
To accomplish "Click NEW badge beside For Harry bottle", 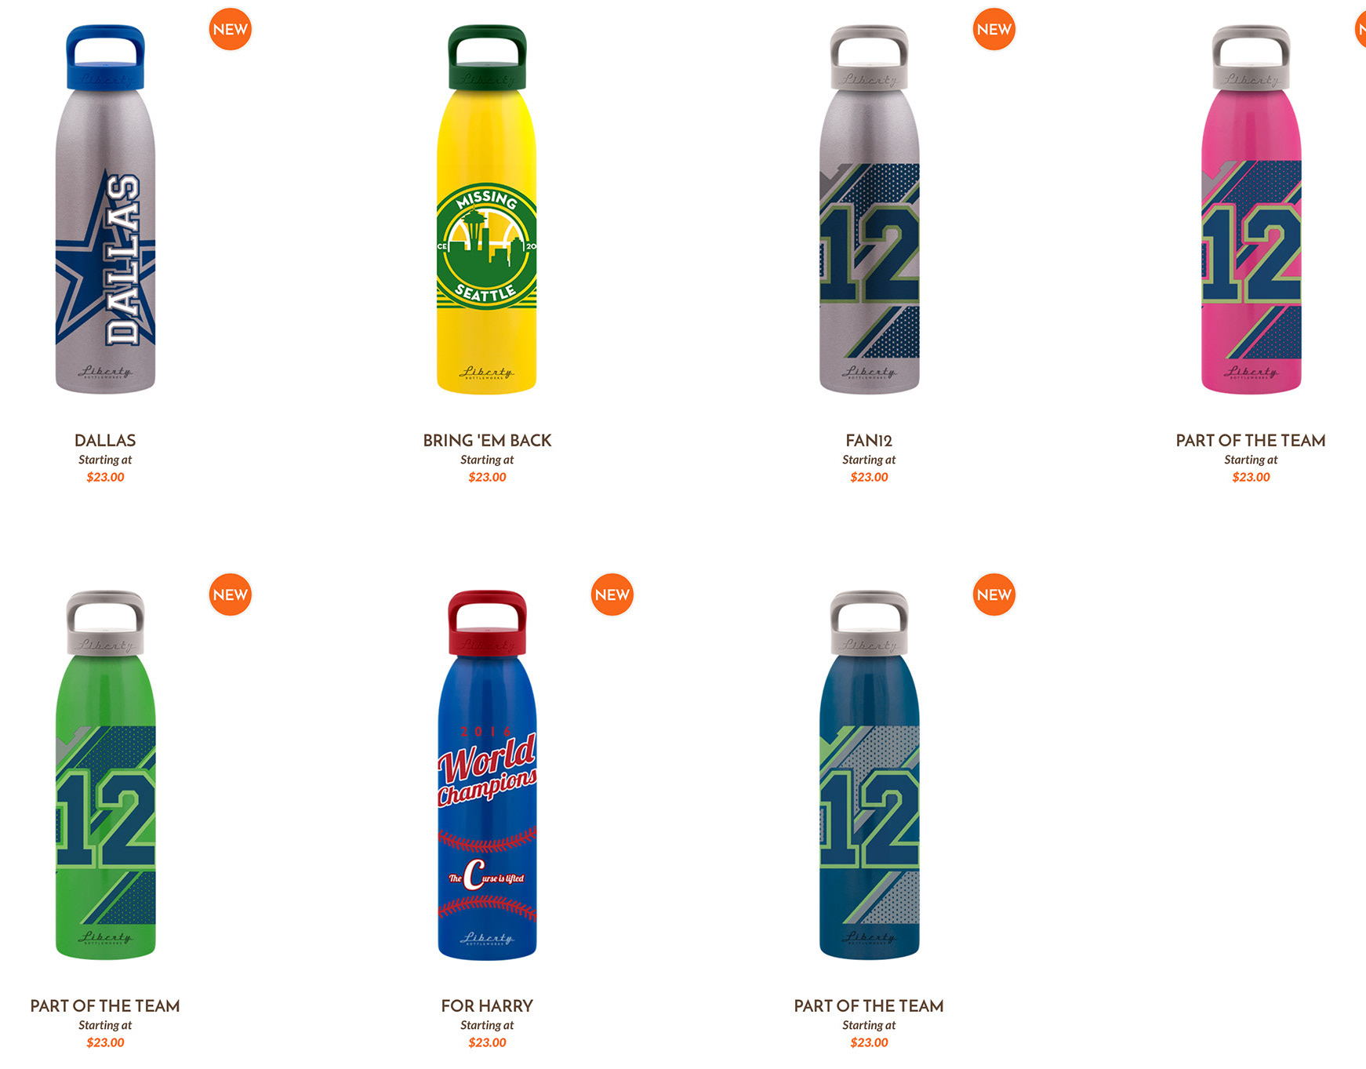I will pyautogui.click(x=612, y=595).
